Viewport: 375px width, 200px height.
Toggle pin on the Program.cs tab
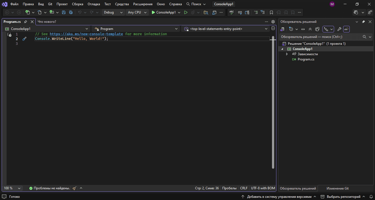[x=26, y=22]
